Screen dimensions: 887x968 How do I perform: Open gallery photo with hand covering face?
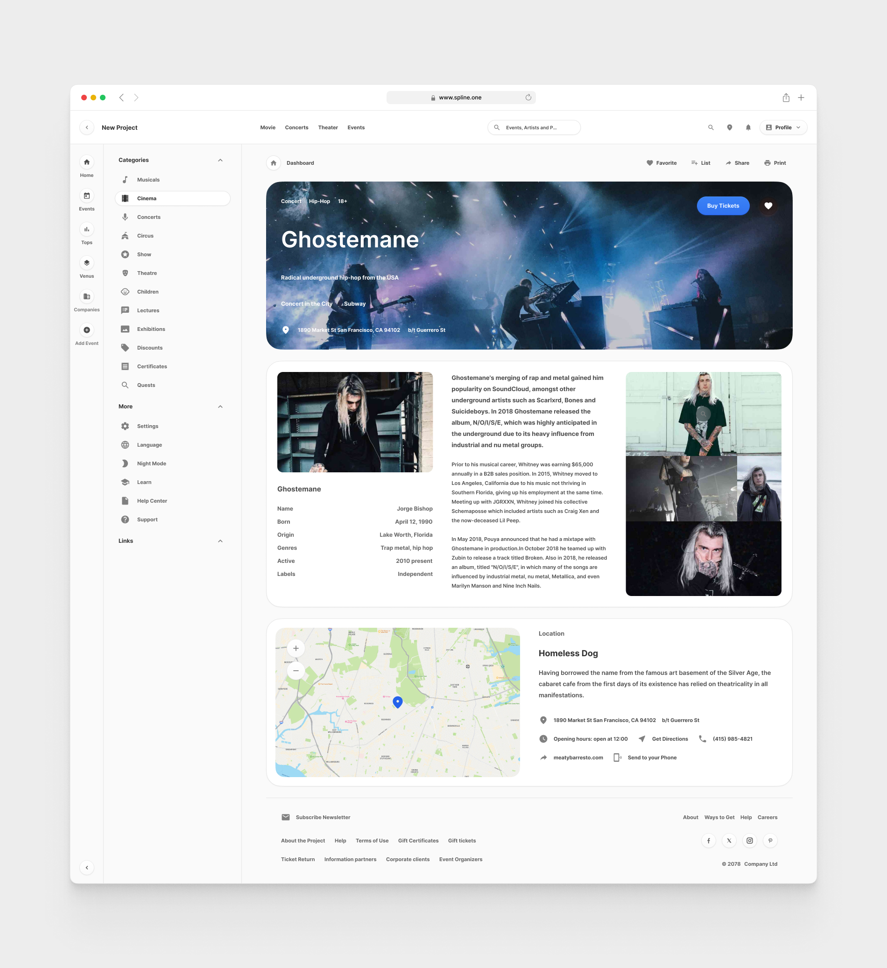coord(703,558)
